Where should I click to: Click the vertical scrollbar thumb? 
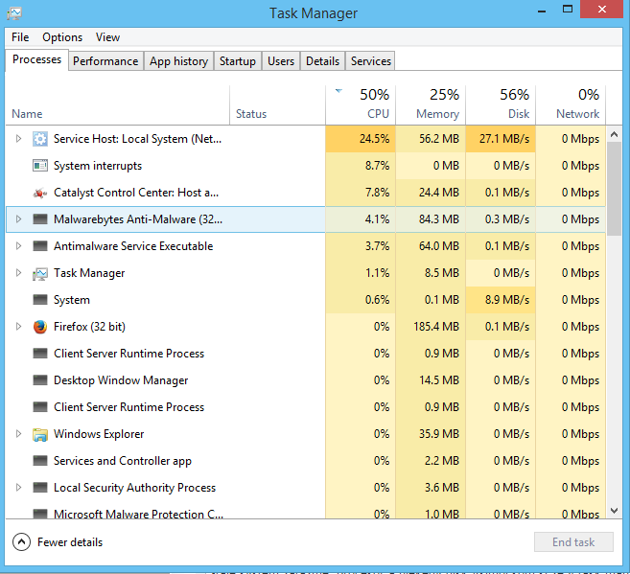tap(614, 189)
